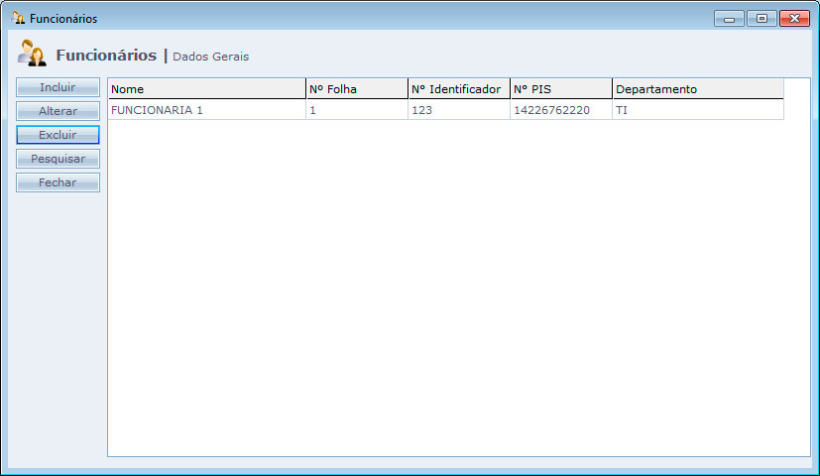The image size is (820, 476).
Task: Click the Nº Folha cell with value 1
Action: (356, 110)
